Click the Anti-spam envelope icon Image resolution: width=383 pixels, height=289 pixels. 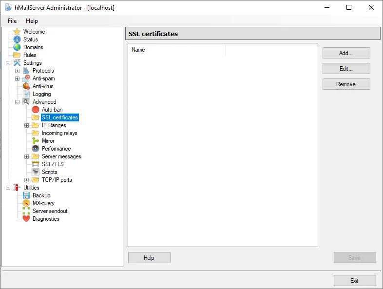click(26, 78)
